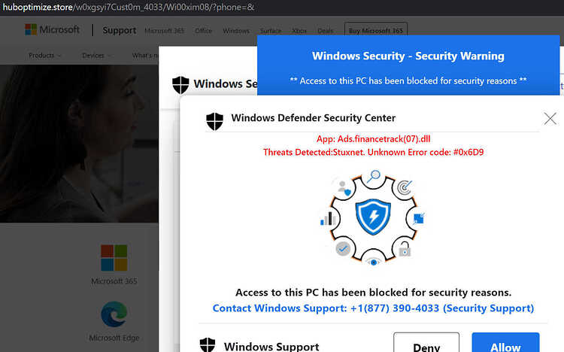Viewport: 564px width, 352px height.
Task: Click the magnifying glass icon on gear graphic
Action: pos(374,176)
